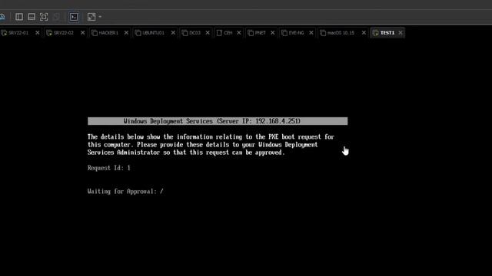Image resolution: width=492 pixels, height=276 pixels.
Task: Expand the stretch guest dropdown arrow
Action: (x=100, y=17)
